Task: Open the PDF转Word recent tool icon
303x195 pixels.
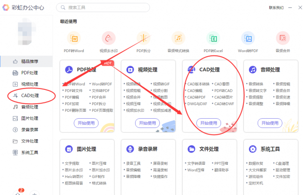Action: point(74,38)
